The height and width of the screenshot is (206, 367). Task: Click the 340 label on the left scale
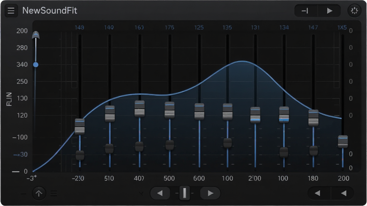coord(22,64)
